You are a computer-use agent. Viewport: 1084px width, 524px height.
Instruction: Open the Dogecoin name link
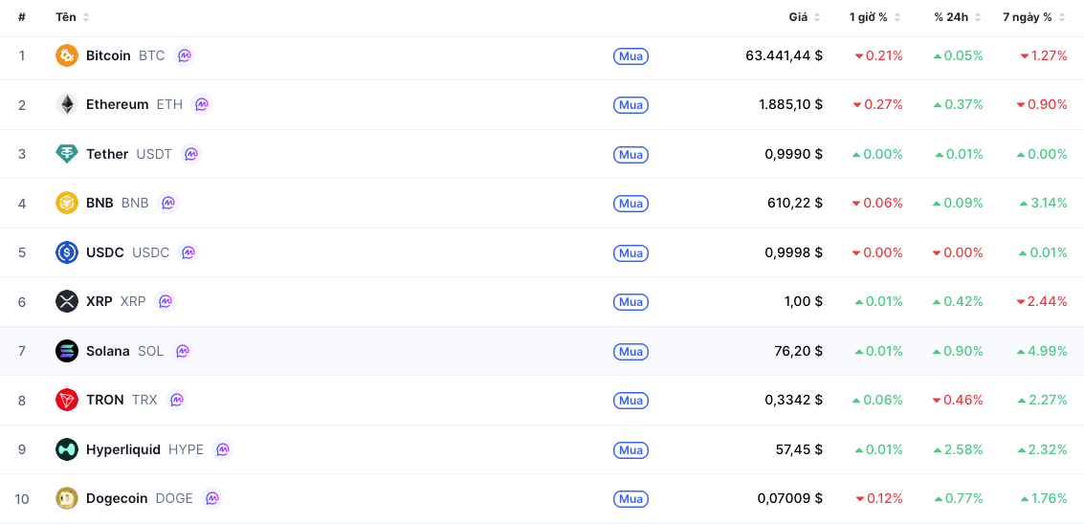point(117,498)
